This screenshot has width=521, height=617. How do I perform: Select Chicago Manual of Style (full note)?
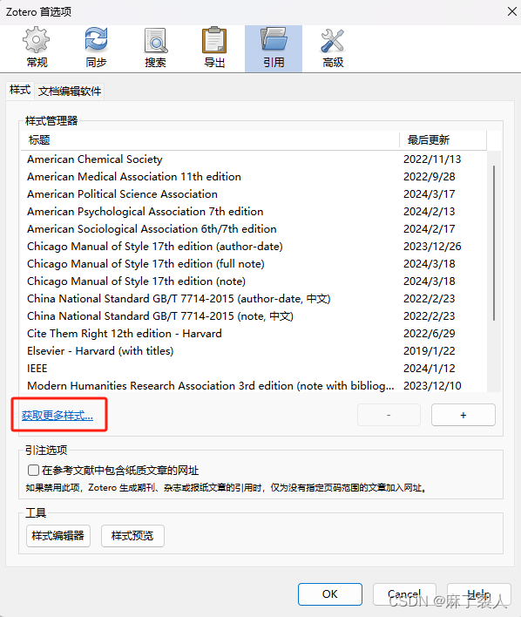254,264
